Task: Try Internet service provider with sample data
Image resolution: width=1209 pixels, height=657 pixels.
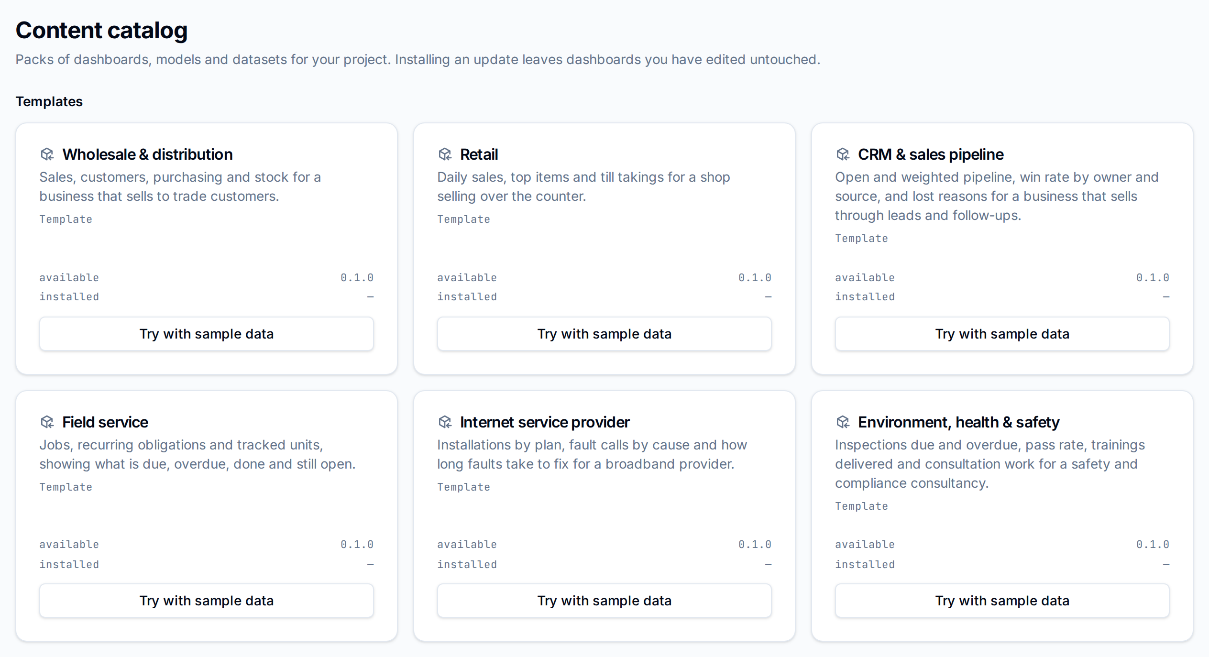Action: tap(604, 601)
